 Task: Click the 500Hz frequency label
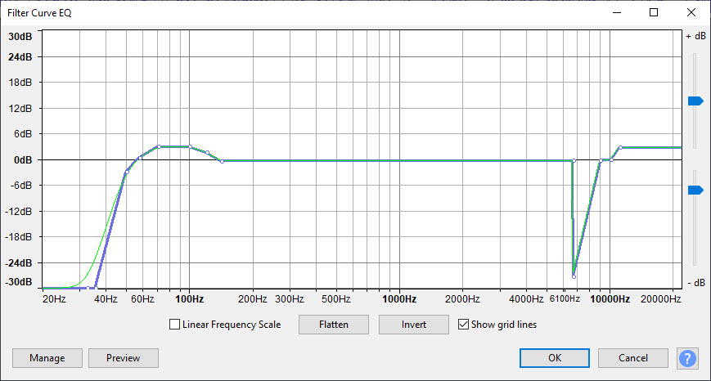point(336,299)
